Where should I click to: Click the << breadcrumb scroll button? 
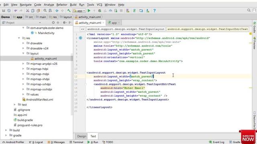[x=83, y=29]
